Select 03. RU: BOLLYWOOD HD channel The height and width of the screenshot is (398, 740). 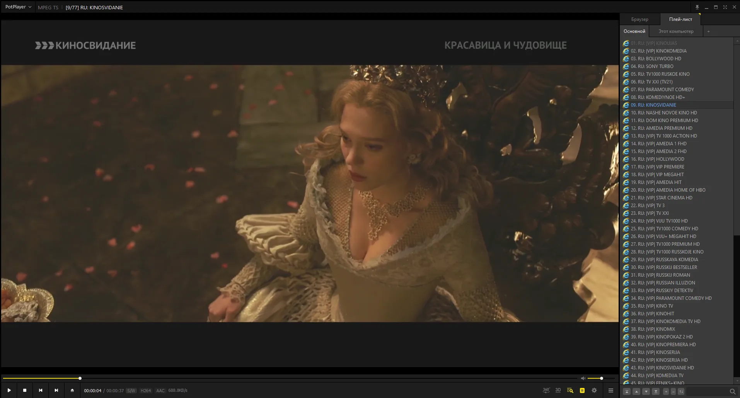(x=677, y=59)
